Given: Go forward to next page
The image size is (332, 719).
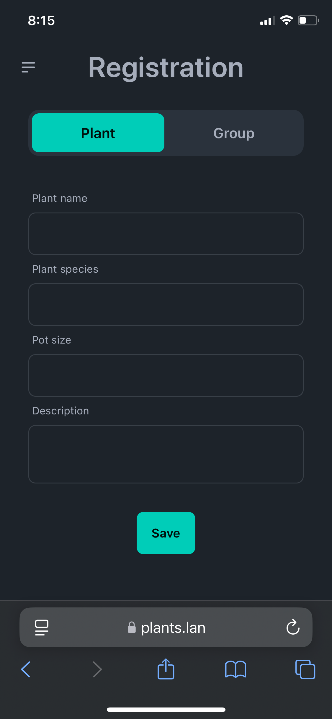Looking at the screenshot, I should (x=97, y=669).
